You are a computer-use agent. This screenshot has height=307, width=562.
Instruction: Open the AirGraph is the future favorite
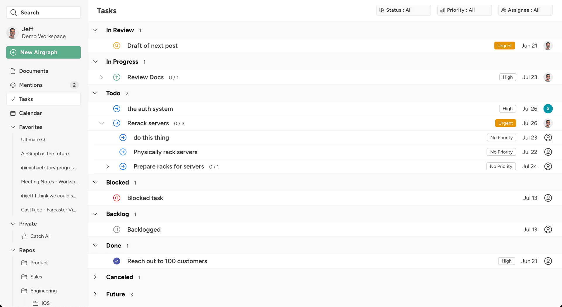[x=45, y=154]
